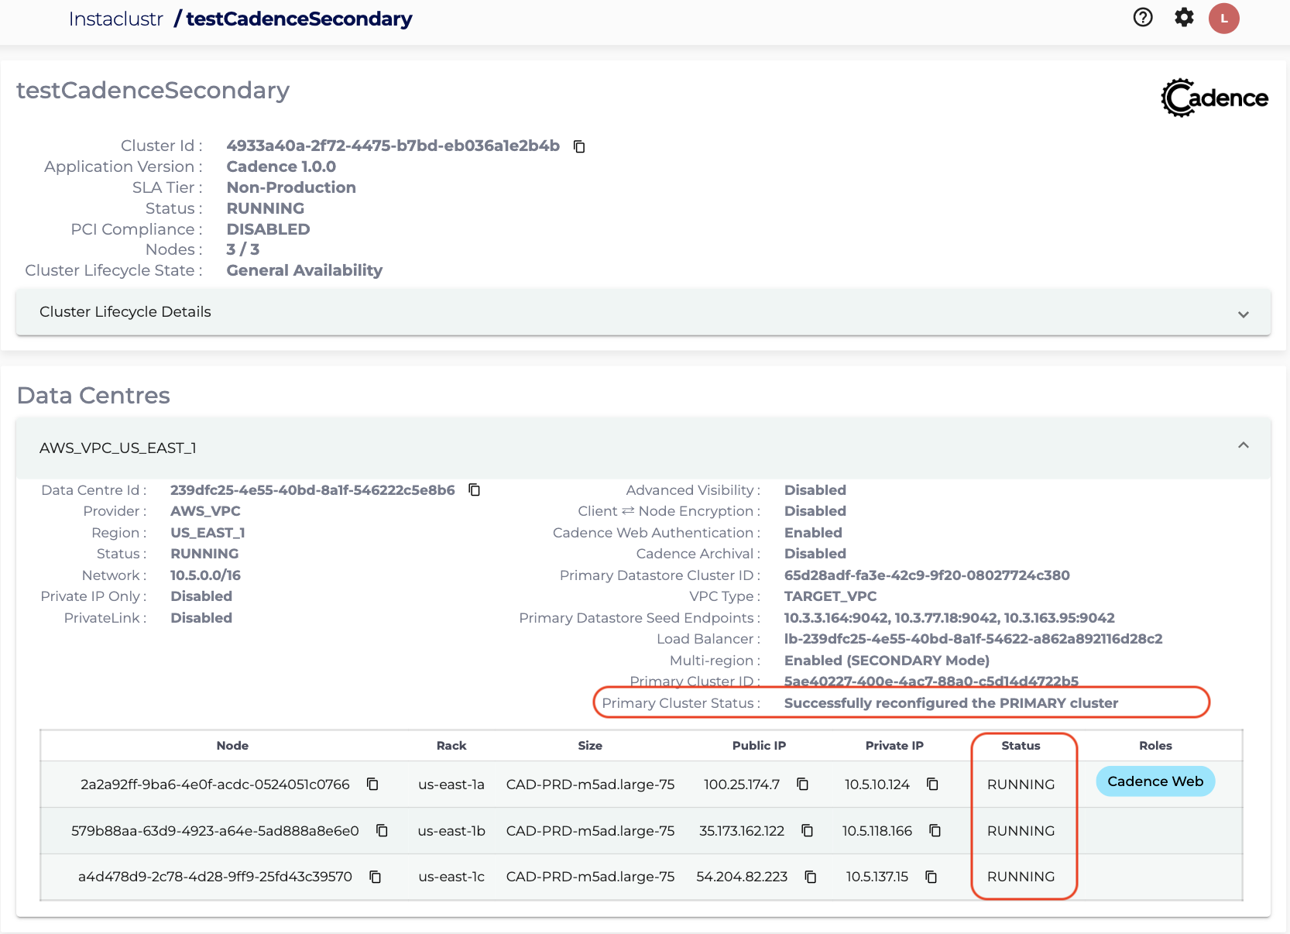Open the help question mark icon
The width and height of the screenshot is (1290, 934).
point(1143,18)
